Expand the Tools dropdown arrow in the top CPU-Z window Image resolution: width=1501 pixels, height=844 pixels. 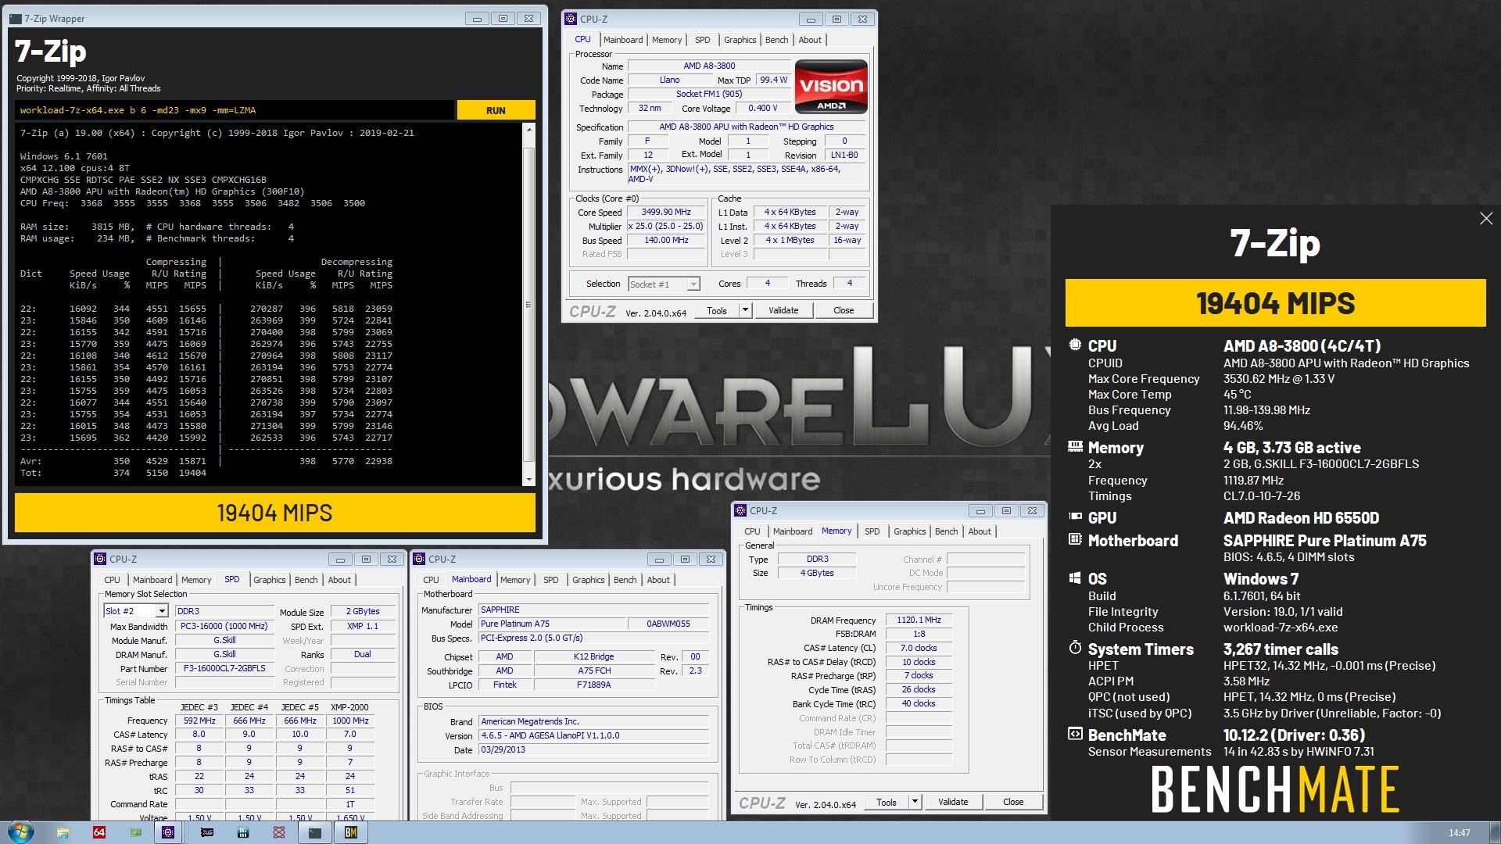pos(745,310)
